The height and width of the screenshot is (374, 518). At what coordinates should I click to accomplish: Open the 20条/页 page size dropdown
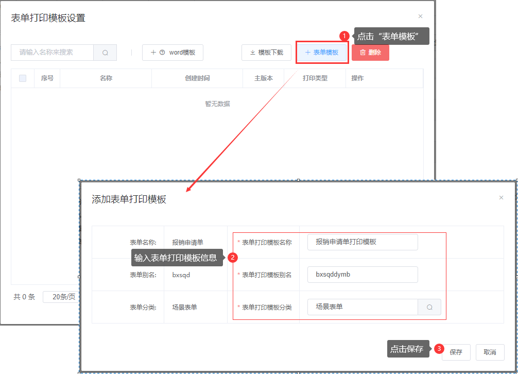(62, 297)
